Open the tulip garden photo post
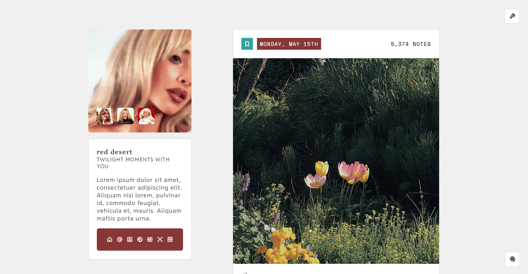528x274 pixels. click(336, 161)
